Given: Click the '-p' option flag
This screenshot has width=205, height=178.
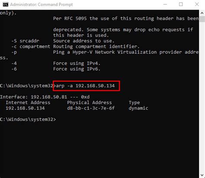Looking at the screenshot, I should pyautogui.click(x=14, y=52).
